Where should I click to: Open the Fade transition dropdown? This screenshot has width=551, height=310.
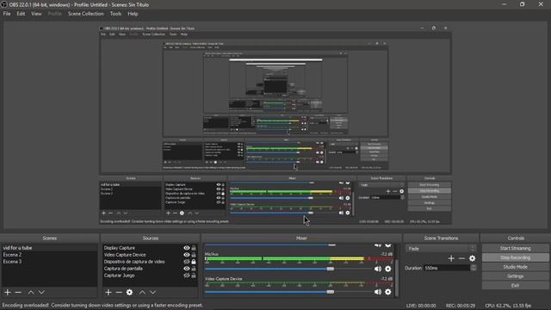point(441,249)
